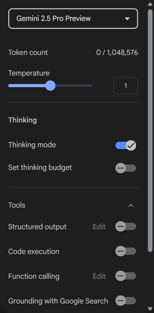Screen dimensions: 154x313
Task: Enable Grounding with Google Search
Action: [x=126, y=301]
